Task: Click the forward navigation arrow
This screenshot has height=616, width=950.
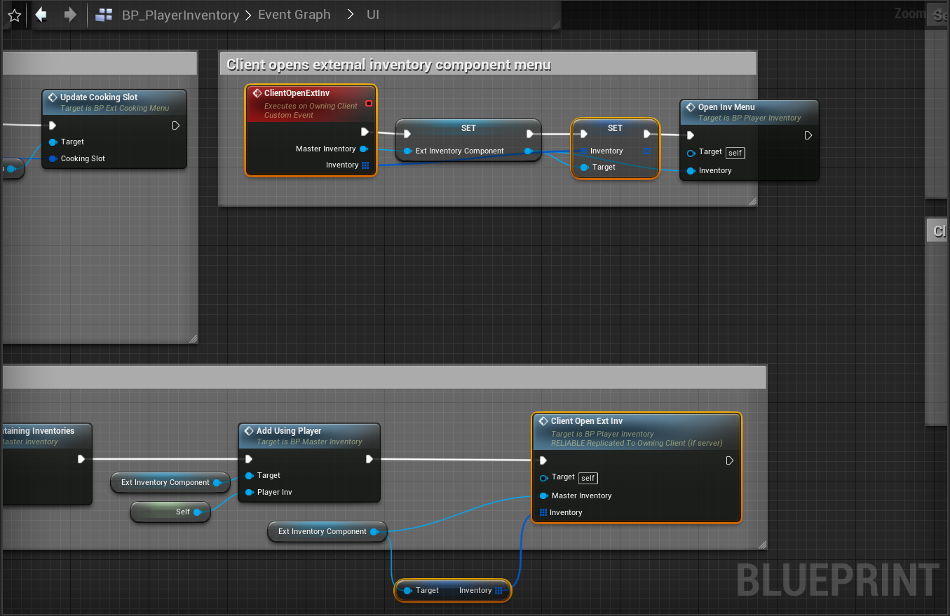Action: [69, 15]
